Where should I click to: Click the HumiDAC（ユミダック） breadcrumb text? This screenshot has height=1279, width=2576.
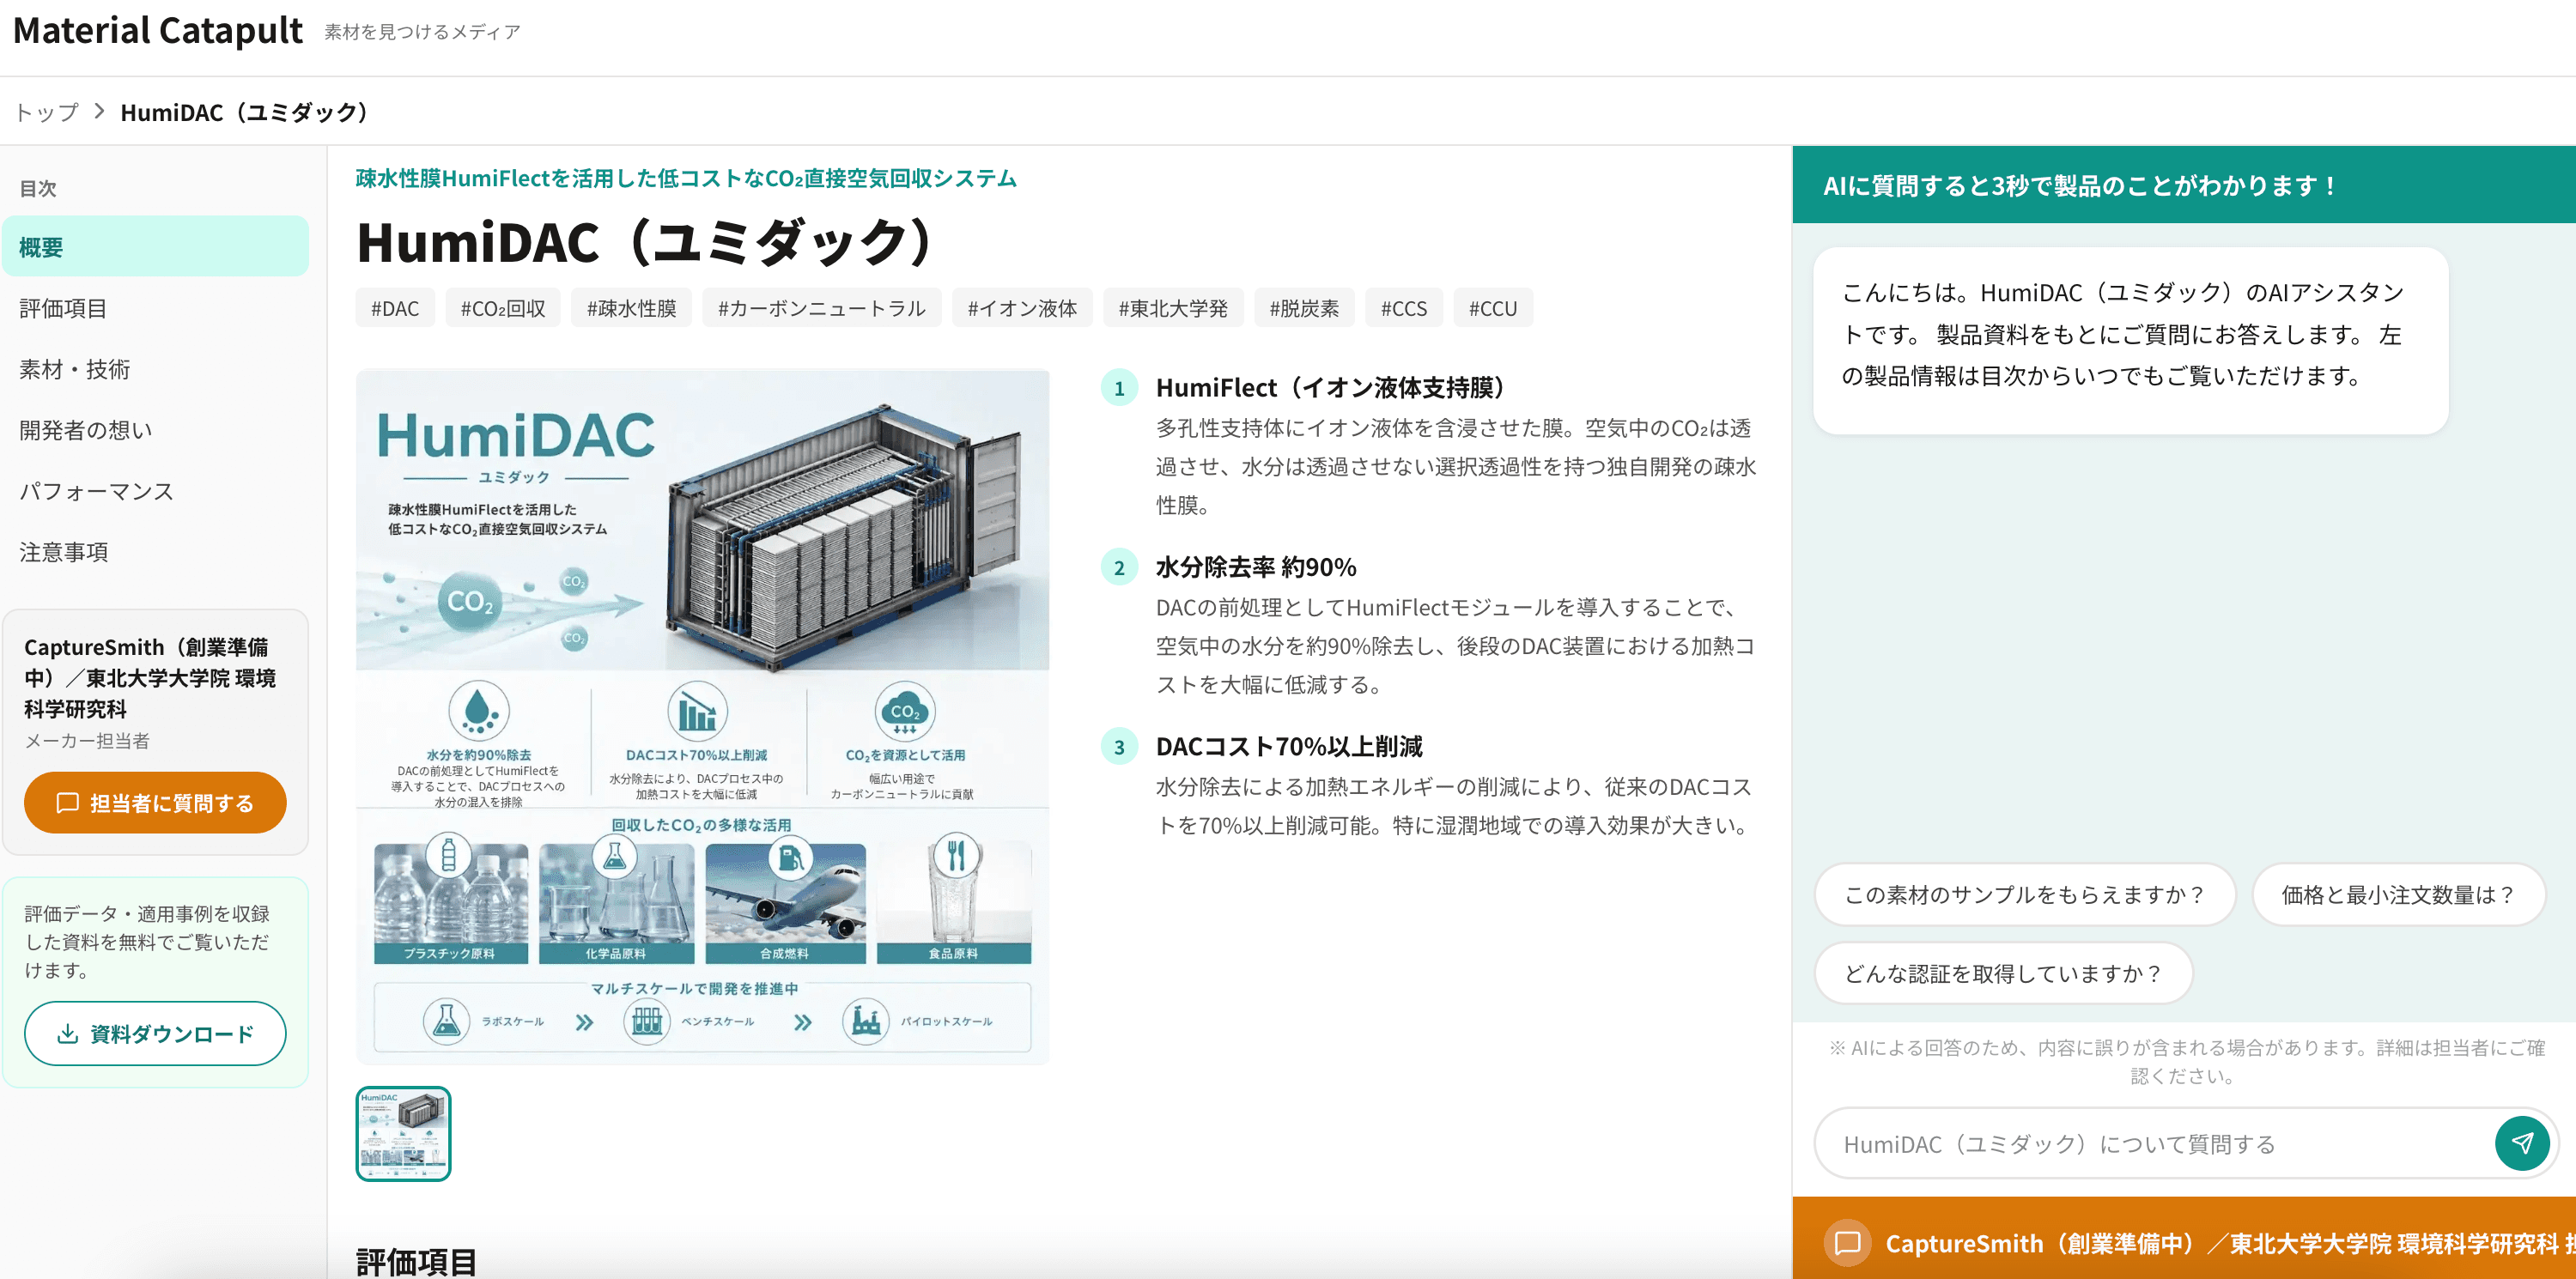point(245,112)
